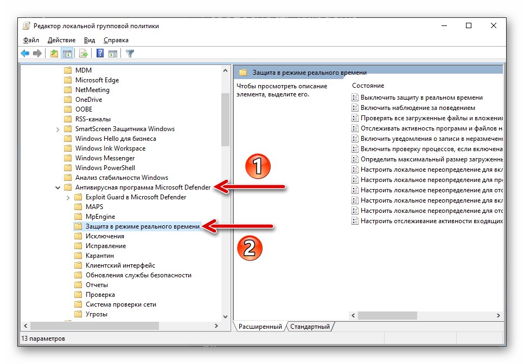Image resolution: width=524 pixels, height=364 pixels.
Task: Click the Up one level folder icon
Action: pyautogui.click(x=54, y=54)
